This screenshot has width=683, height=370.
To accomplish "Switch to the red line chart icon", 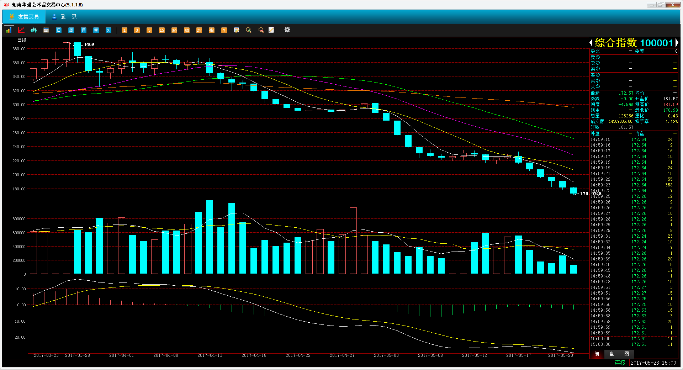I will pyautogui.click(x=21, y=30).
